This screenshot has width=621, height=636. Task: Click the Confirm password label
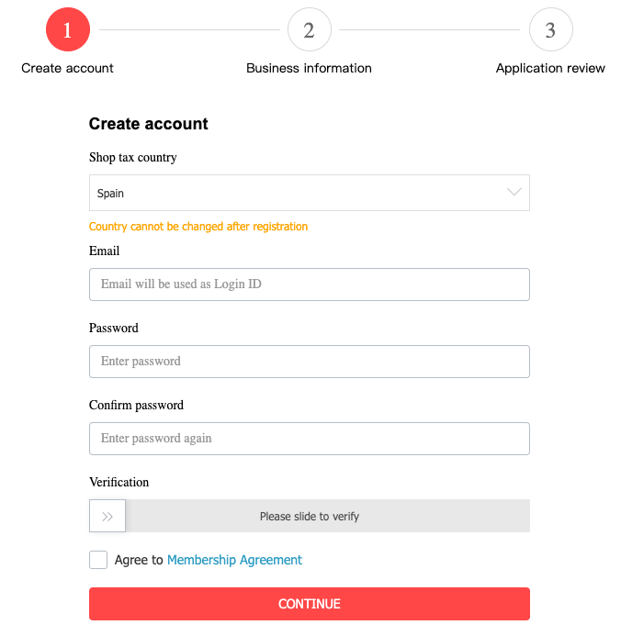tap(136, 405)
